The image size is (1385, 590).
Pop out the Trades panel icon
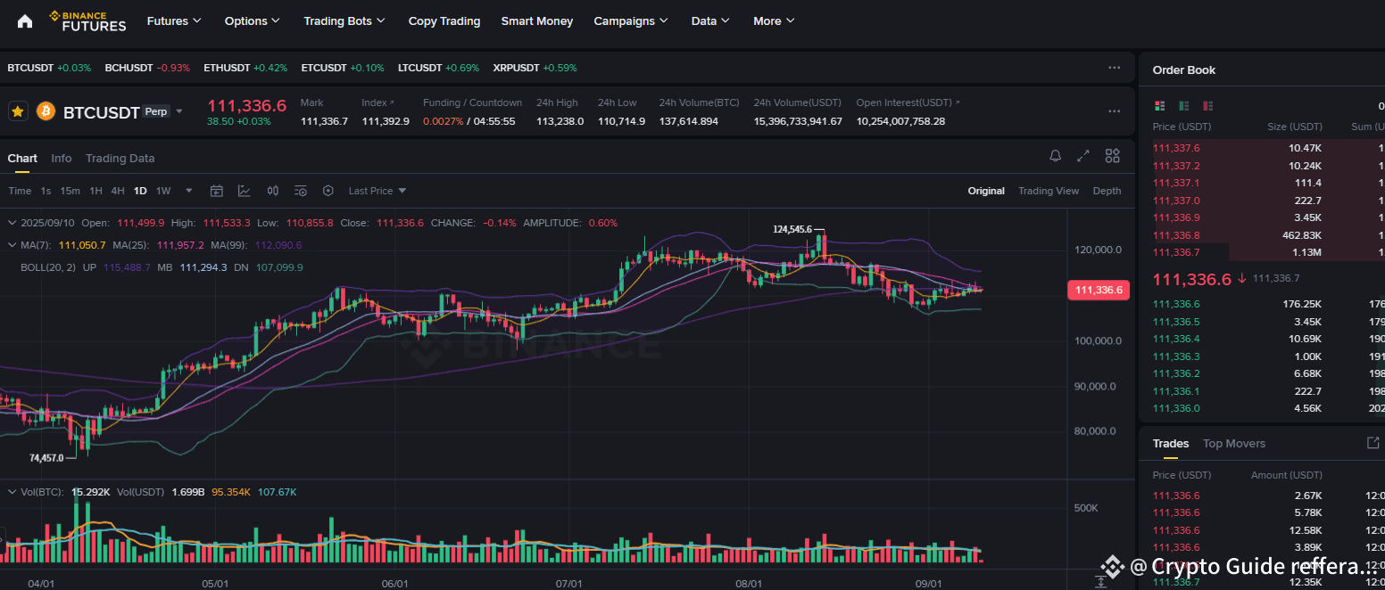pyautogui.click(x=1373, y=443)
